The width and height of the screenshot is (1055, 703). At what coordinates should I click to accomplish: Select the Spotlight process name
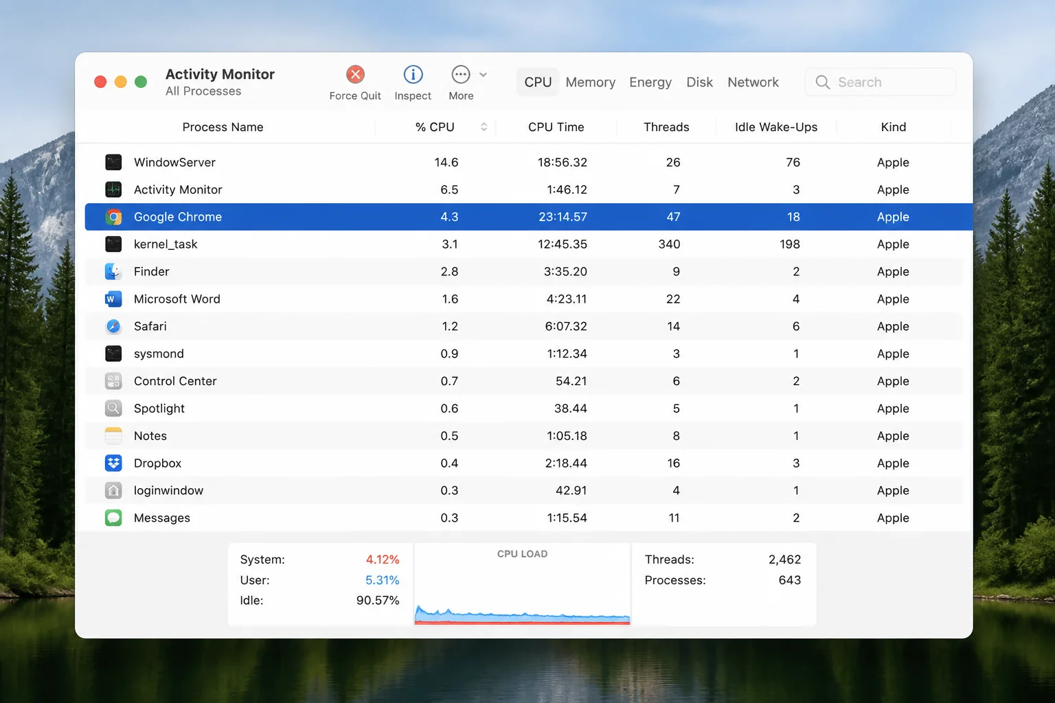point(159,408)
